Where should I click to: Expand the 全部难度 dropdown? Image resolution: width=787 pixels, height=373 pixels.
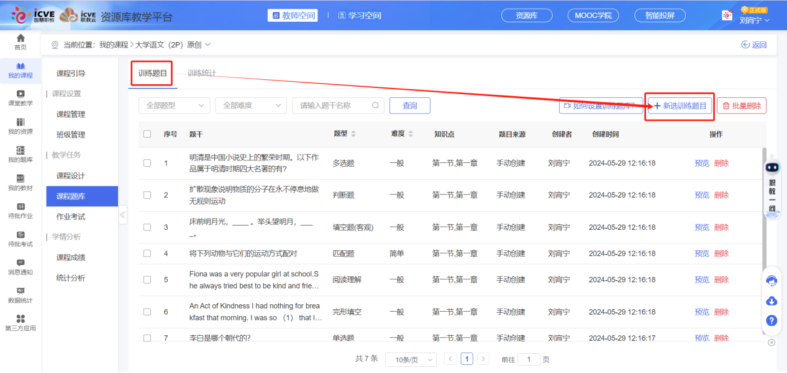click(x=251, y=106)
